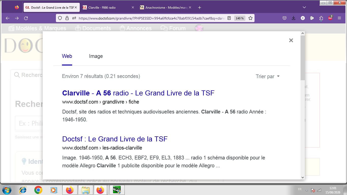
Task: Open the Annonces site menu
Action: (x=136, y=28)
